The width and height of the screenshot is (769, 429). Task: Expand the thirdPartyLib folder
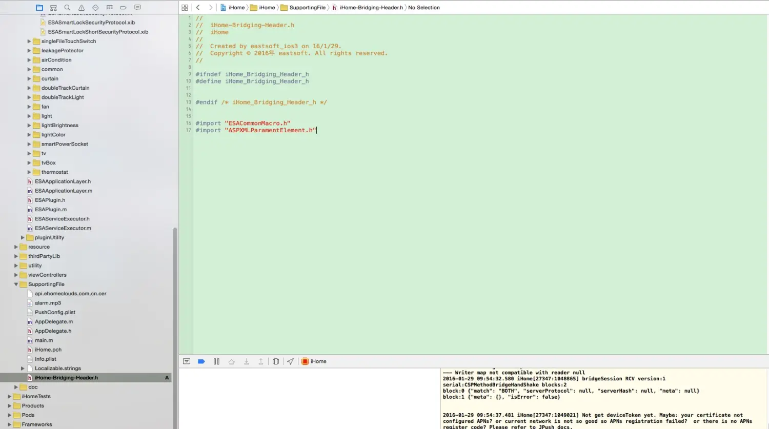[x=16, y=256]
